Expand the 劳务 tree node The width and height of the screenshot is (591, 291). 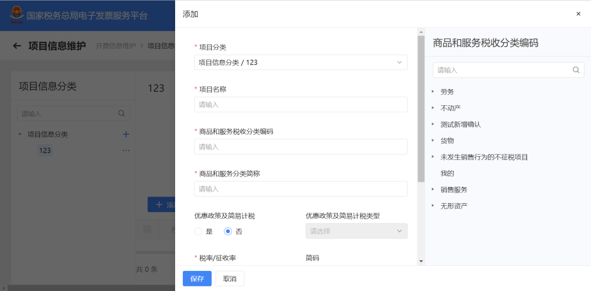(x=433, y=92)
